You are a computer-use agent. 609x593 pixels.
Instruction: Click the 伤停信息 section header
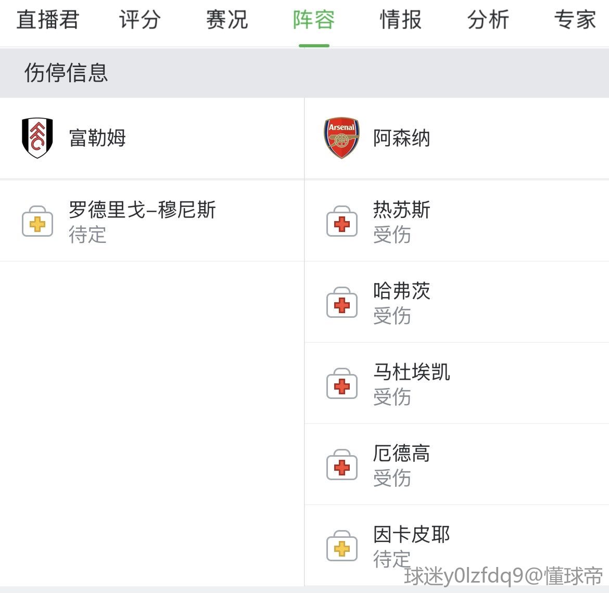pos(66,73)
